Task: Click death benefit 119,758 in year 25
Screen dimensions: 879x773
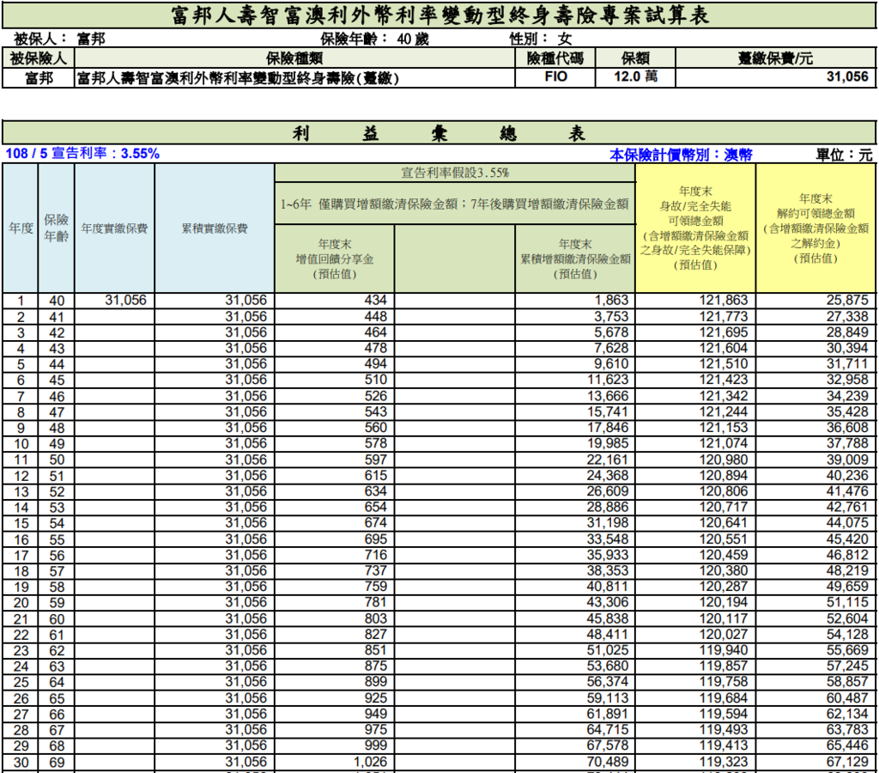Action: (724, 682)
